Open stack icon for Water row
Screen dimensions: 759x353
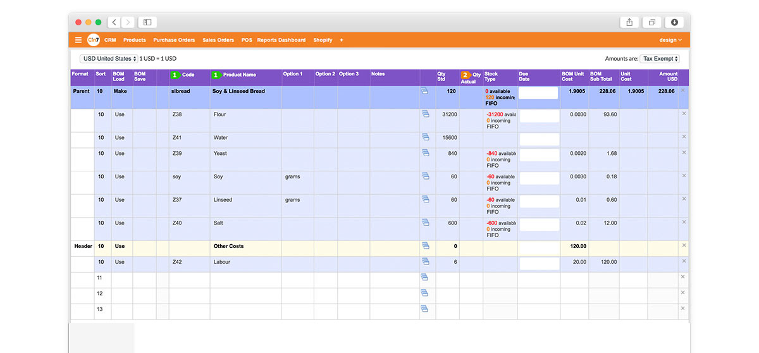coord(425,137)
